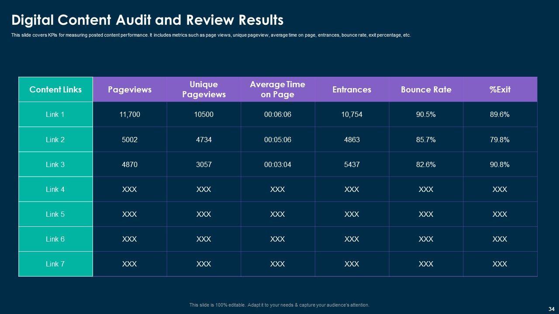Click the 79.8% exit cell
Image resolution: width=559 pixels, height=314 pixels.
pos(500,140)
